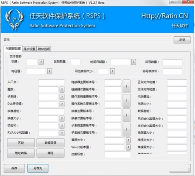Switch to the PE首部数据 tab
Viewport: 195px width, 176px height.
[x=13, y=48]
